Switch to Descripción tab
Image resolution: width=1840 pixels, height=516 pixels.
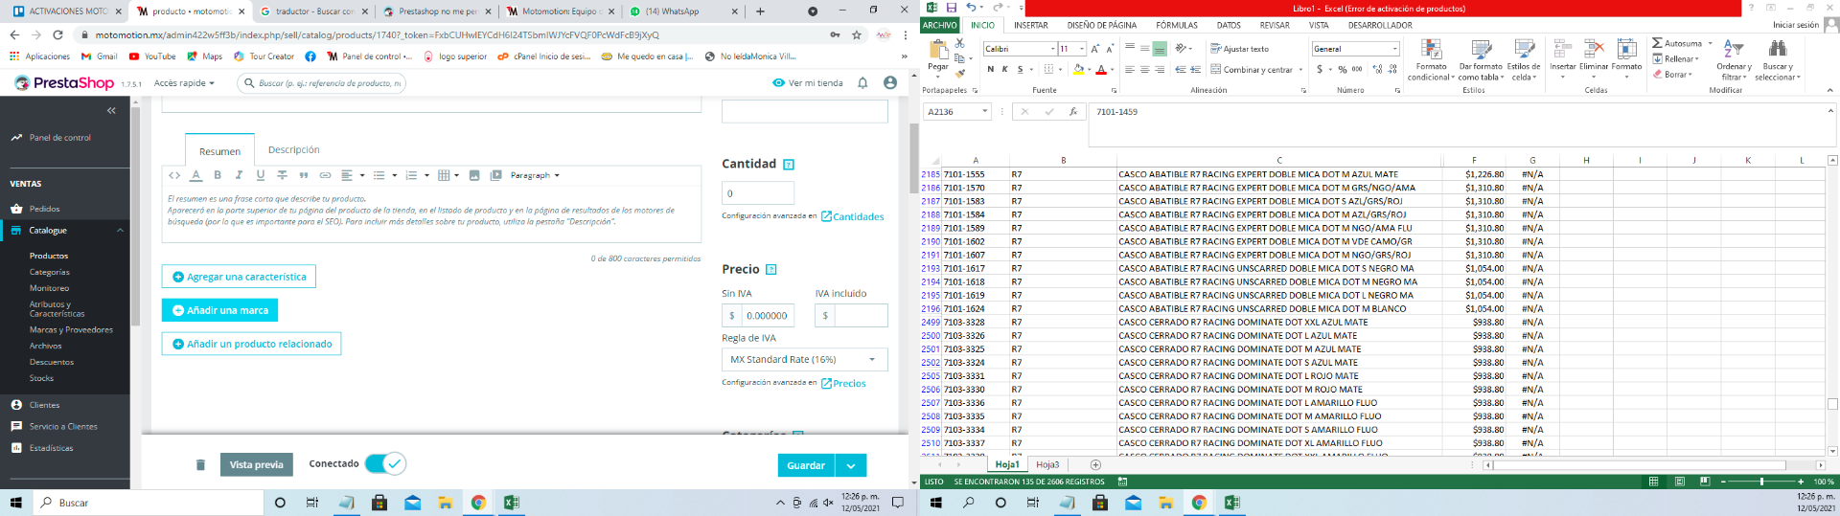click(x=294, y=150)
